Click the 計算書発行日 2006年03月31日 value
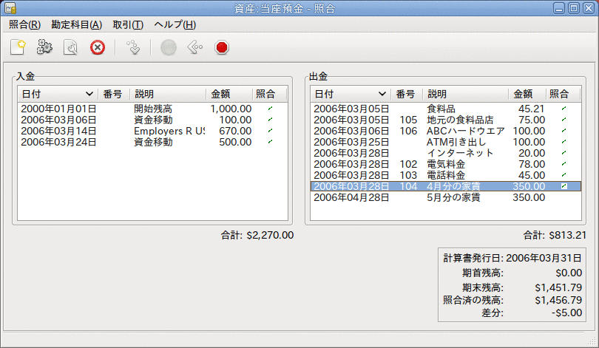Screen dimensions: 599x348 [544, 259]
